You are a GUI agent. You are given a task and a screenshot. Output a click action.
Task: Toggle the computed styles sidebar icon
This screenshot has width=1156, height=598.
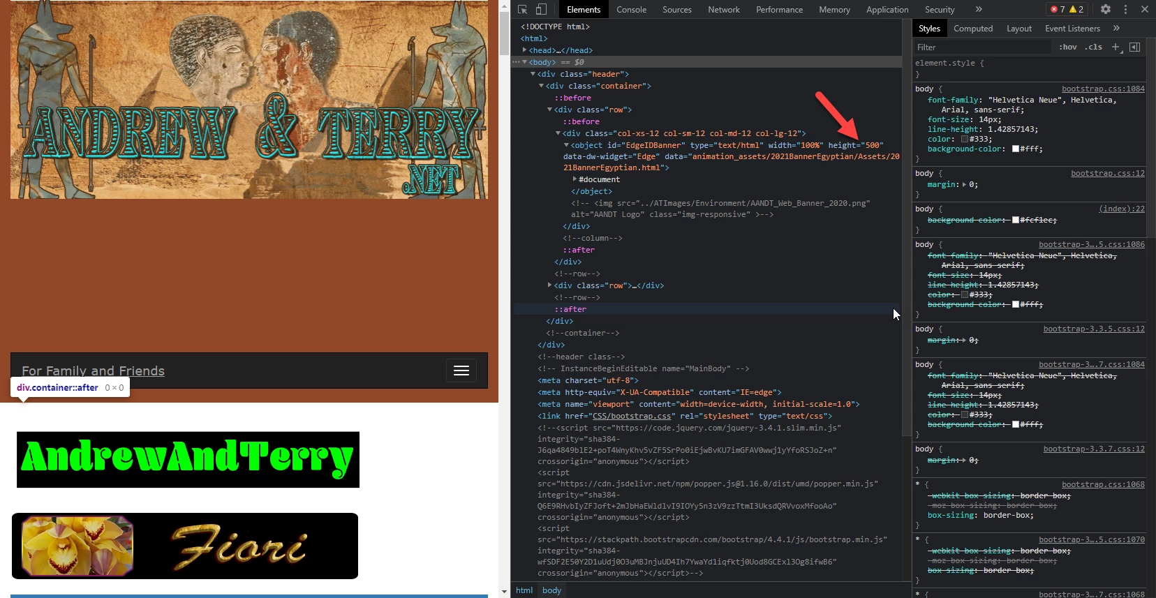tap(1134, 47)
